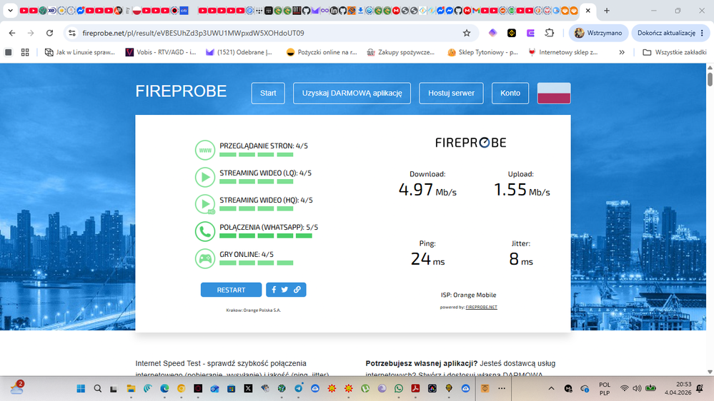Screen dimensions: 714x401
Task: Click the online games gamepad icon
Action: (x=205, y=259)
